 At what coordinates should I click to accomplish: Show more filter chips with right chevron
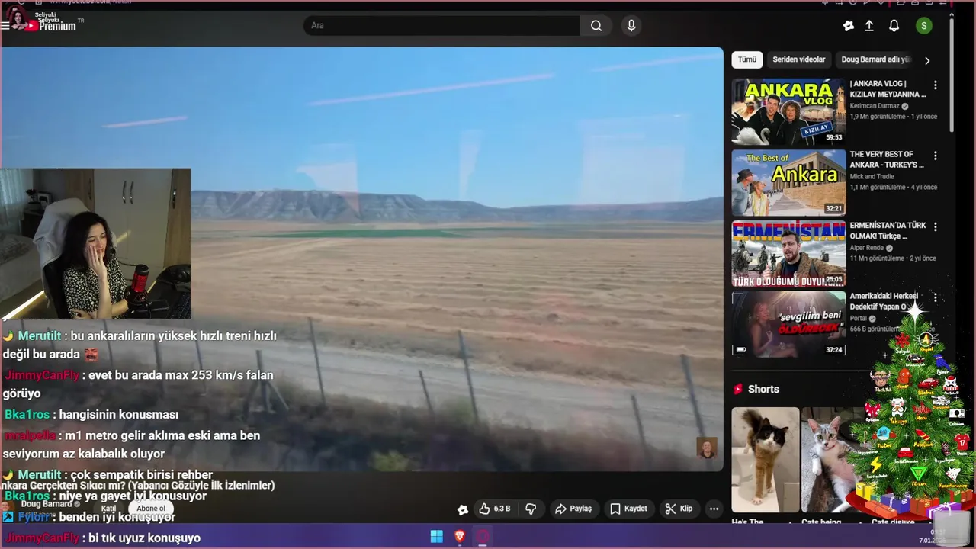pyautogui.click(x=927, y=60)
